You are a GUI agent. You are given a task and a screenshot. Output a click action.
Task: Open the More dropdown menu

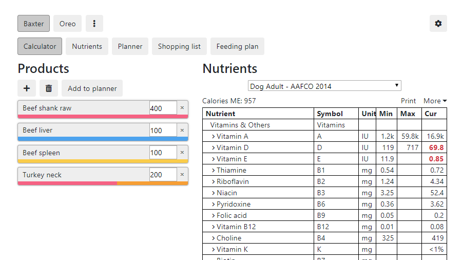(x=435, y=101)
